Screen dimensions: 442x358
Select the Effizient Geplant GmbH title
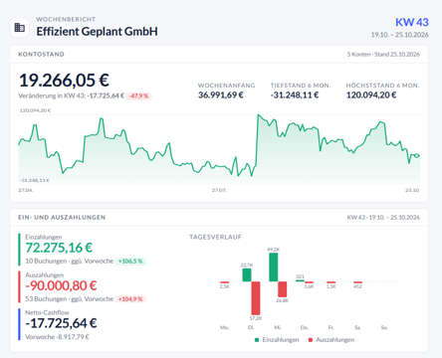(x=97, y=32)
